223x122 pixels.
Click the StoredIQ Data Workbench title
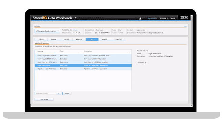click(x=52, y=18)
